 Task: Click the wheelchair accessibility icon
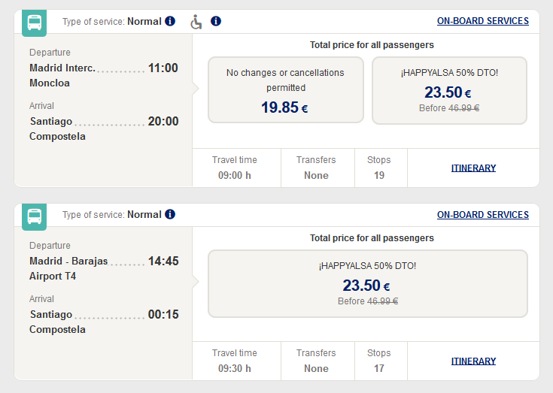point(196,22)
